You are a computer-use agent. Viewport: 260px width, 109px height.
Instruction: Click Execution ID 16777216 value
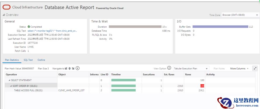(33, 43)
